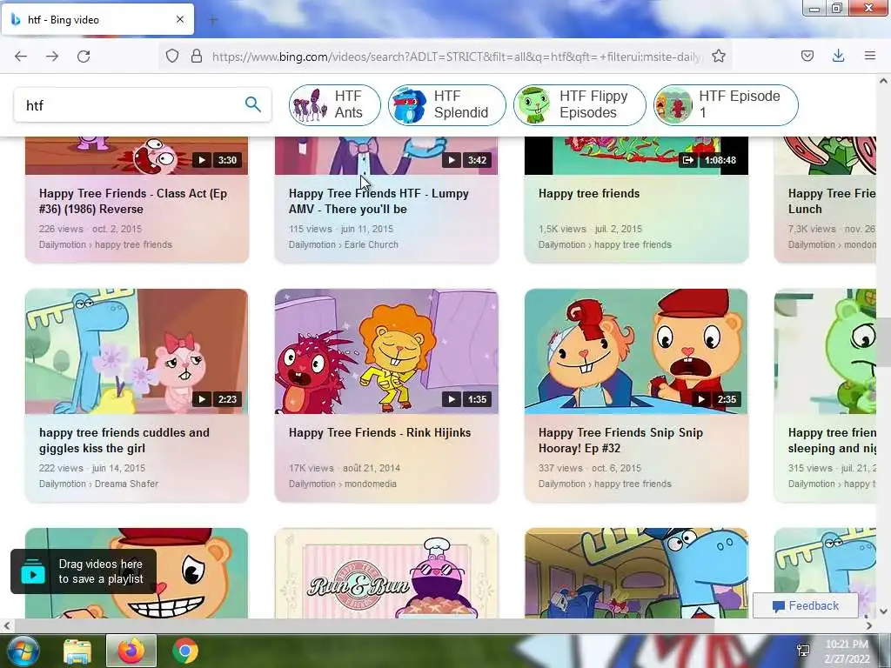
Task: Close the htf - Bing video tab
Action: point(180,19)
